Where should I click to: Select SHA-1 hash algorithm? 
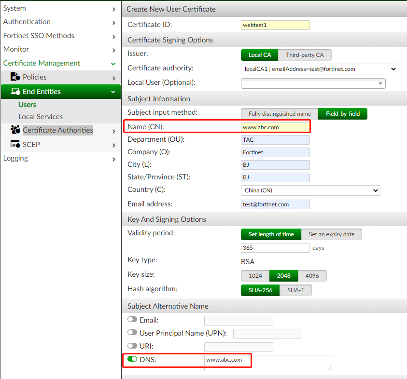coord(295,290)
